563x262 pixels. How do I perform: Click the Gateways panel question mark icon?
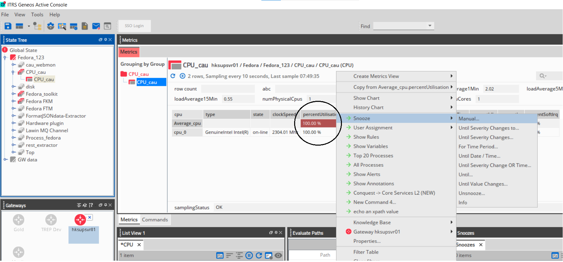tap(91, 205)
